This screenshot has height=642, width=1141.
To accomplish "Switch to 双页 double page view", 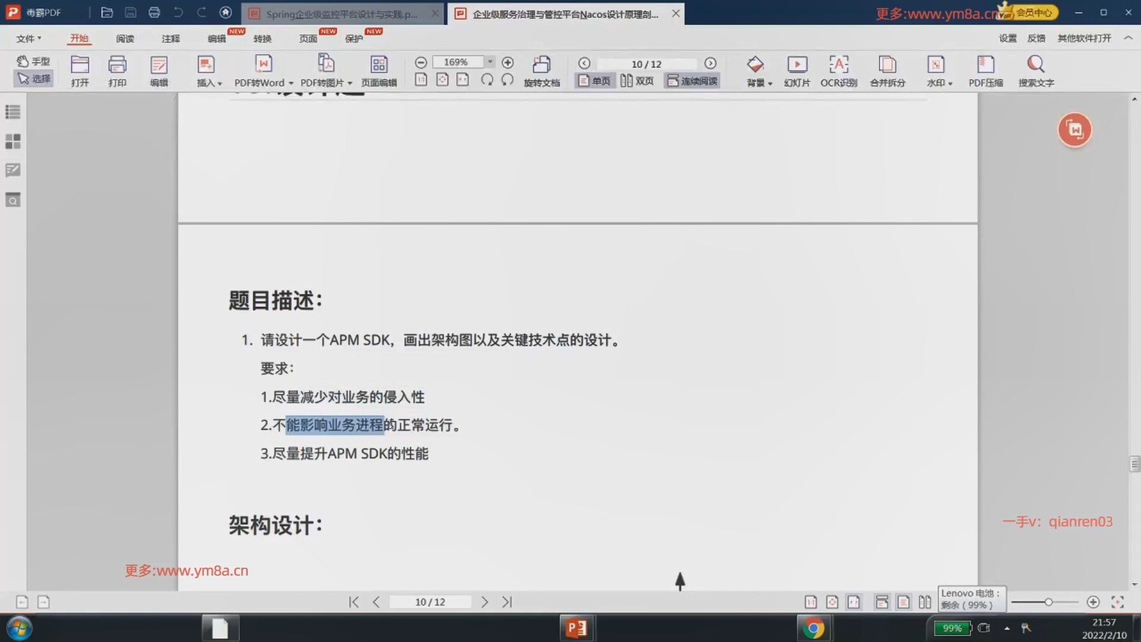I will [637, 81].
